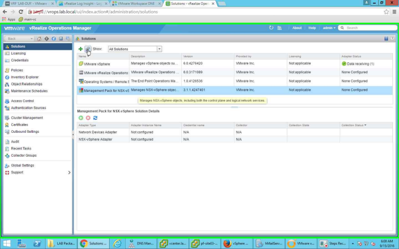Open the Show All Solutions dropdown
The width and height of the screenshot is (399, 249).
159,49
